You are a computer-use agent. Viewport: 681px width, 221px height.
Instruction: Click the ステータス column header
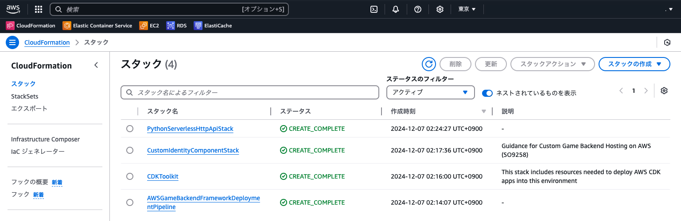tap(296, 111)
